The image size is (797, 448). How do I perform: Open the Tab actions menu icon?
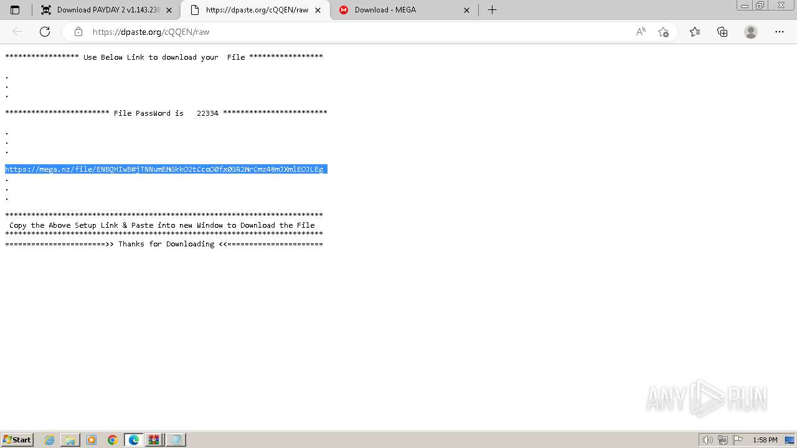click(x=15, y=10)
